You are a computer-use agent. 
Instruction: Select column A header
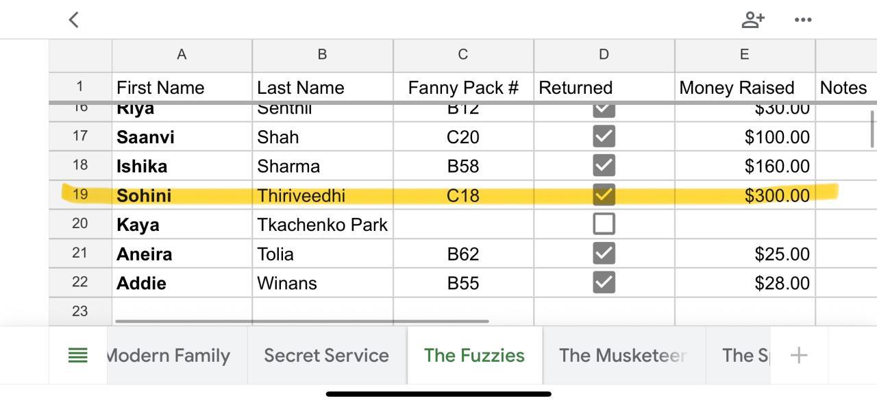click(182, 55)
